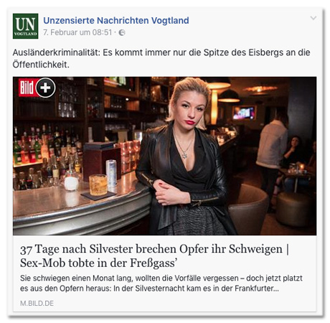Viewport: 330px width, 323px height.
Task: Click the red Bild logo on the image
Action: point(27,88)
